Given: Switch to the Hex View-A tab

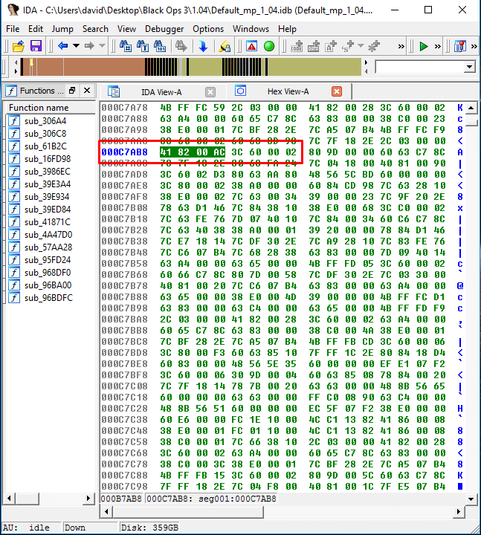Looking at the screenshot, I should [288, 91].
